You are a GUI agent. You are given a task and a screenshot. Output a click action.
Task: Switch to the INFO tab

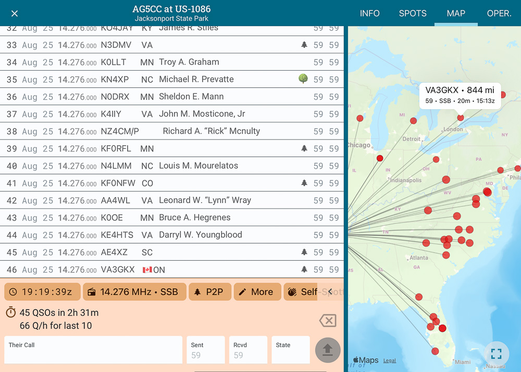click(x=369, y=14)
